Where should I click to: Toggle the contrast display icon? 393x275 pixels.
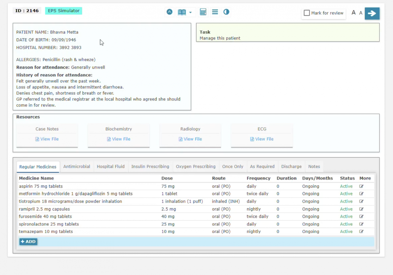point(226,12)
